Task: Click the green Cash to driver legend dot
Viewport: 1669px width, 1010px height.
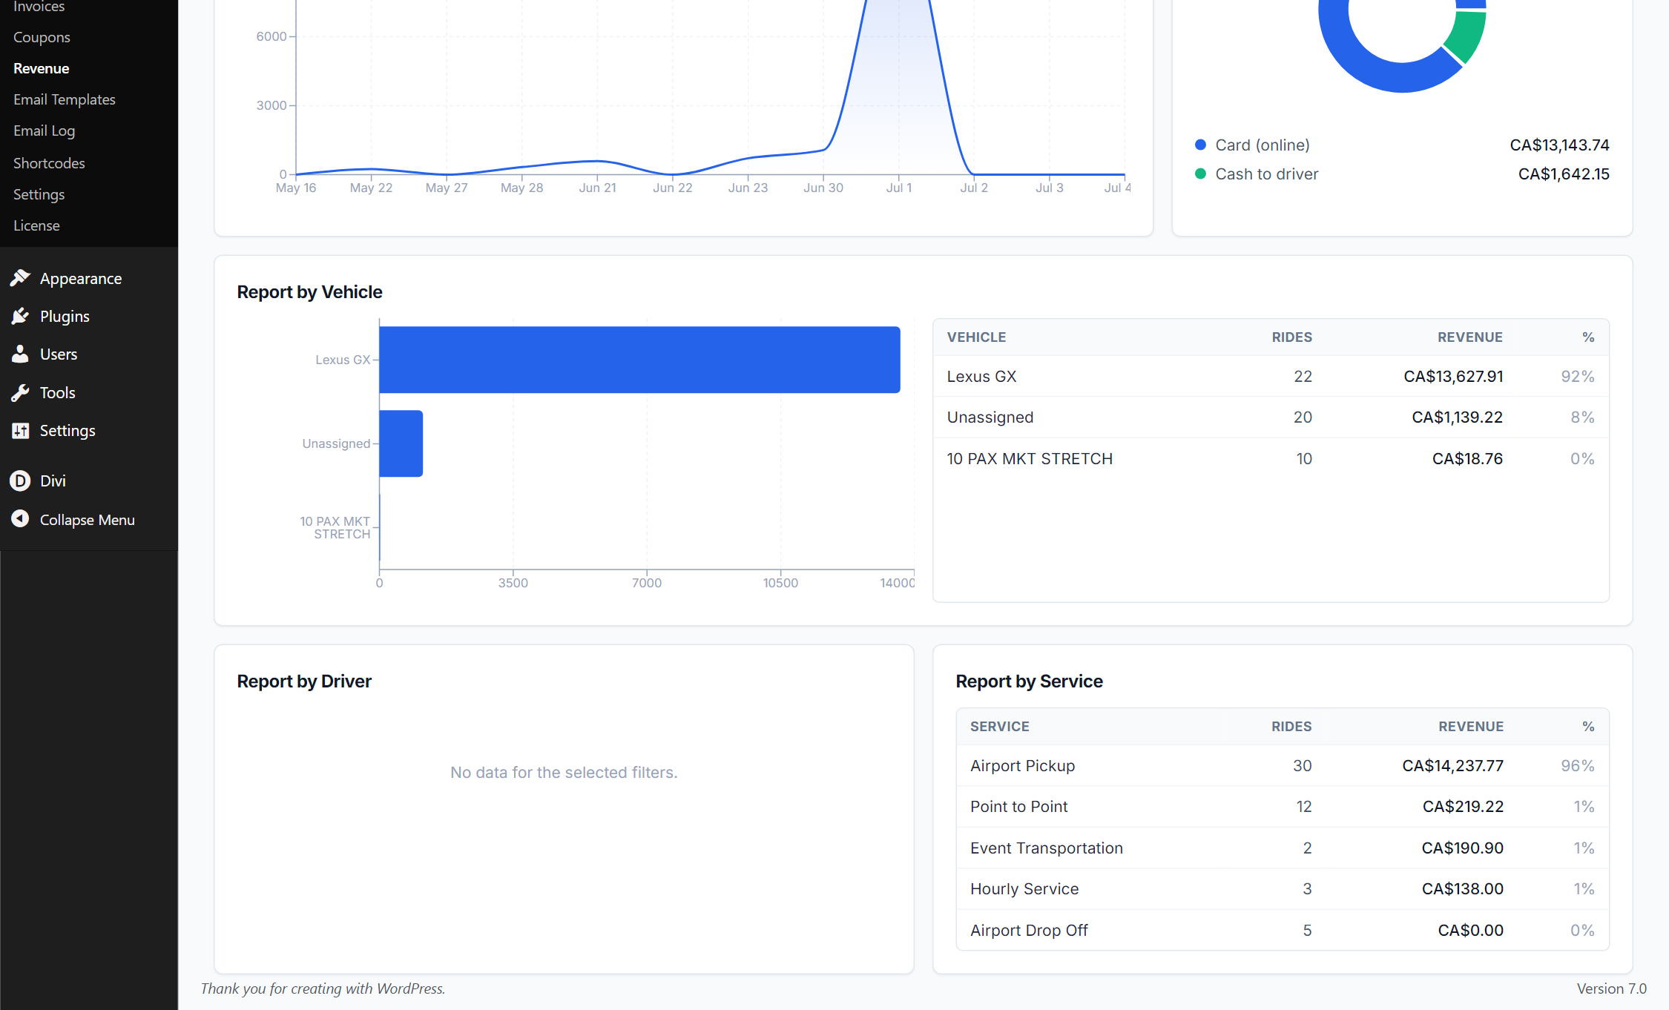Action: pos(1200,174)
